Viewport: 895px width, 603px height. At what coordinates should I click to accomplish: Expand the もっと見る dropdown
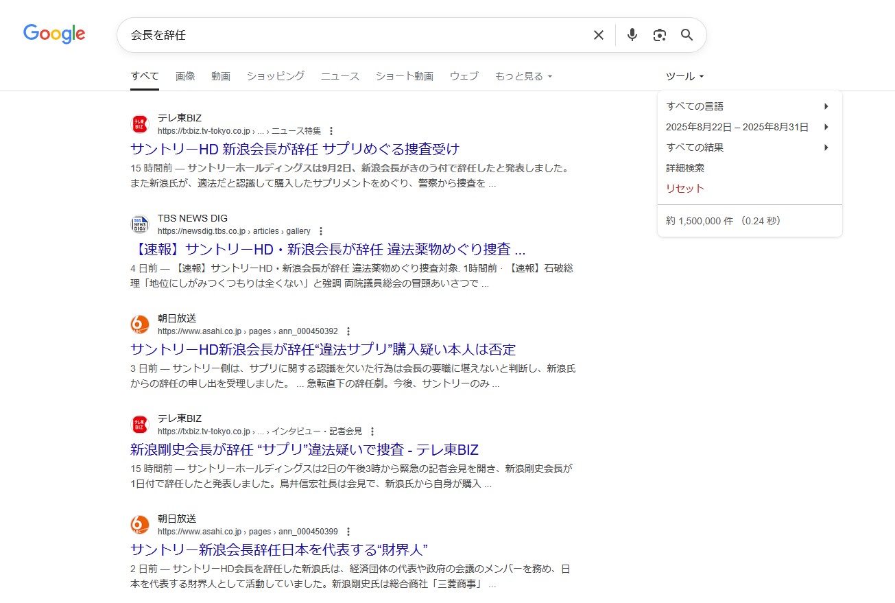(x=523, y=76)
